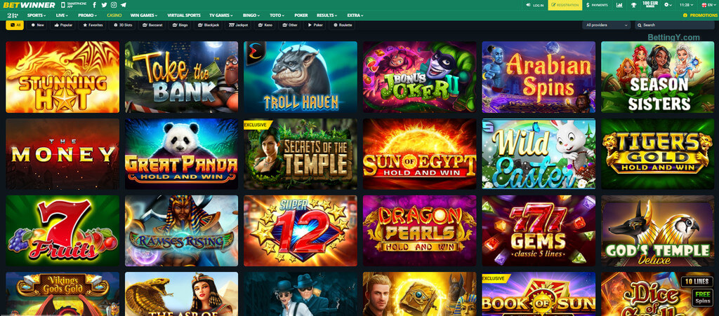719x316 pixels.
Task: Expand the All providers dropdown
Action: point(607,25)
